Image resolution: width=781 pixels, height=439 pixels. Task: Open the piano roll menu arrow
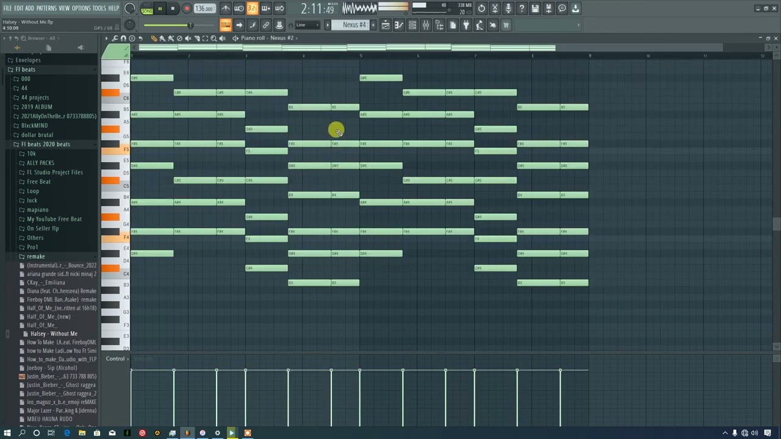tap(107, 38)
